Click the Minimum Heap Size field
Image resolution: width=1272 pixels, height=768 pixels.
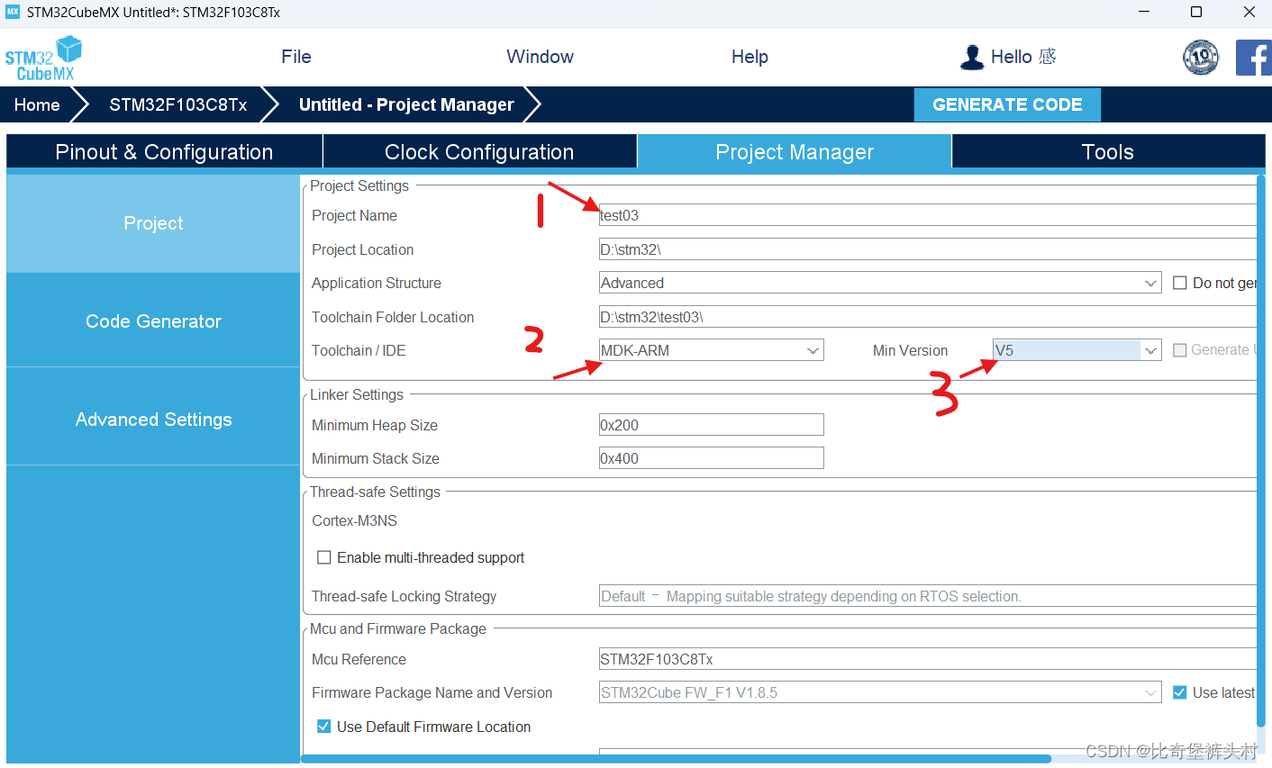tap(712, 425)
